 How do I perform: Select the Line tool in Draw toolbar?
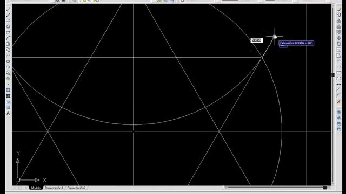pyautogui.click(x=8, y=10)
